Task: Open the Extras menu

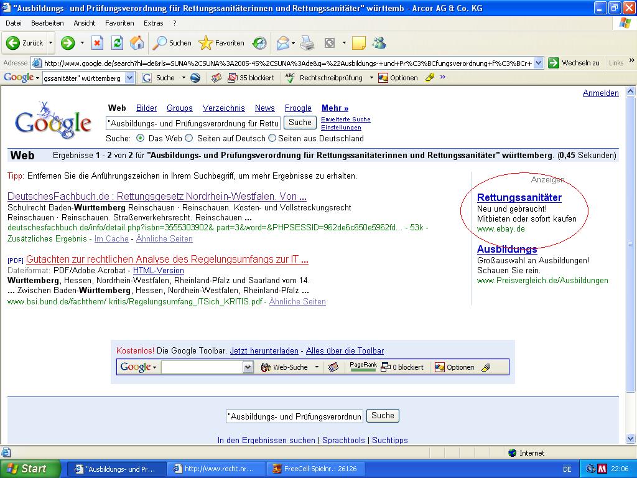Action: pyautogui.click(x=153, y=23)
